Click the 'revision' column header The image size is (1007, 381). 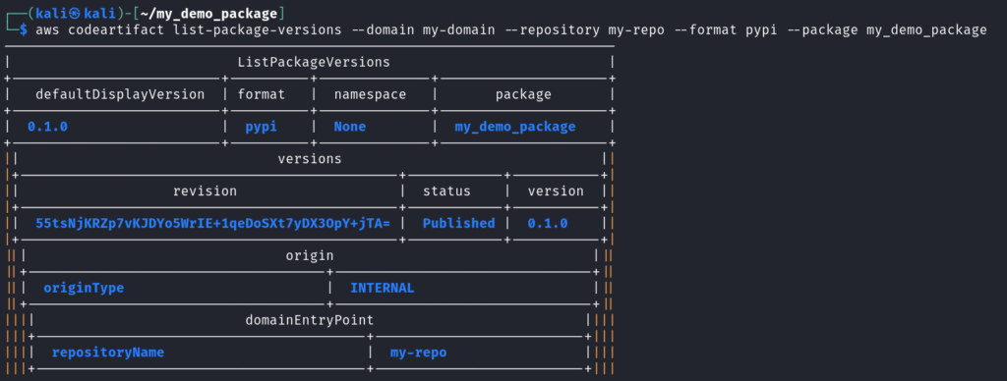click(x=205, y=191)
